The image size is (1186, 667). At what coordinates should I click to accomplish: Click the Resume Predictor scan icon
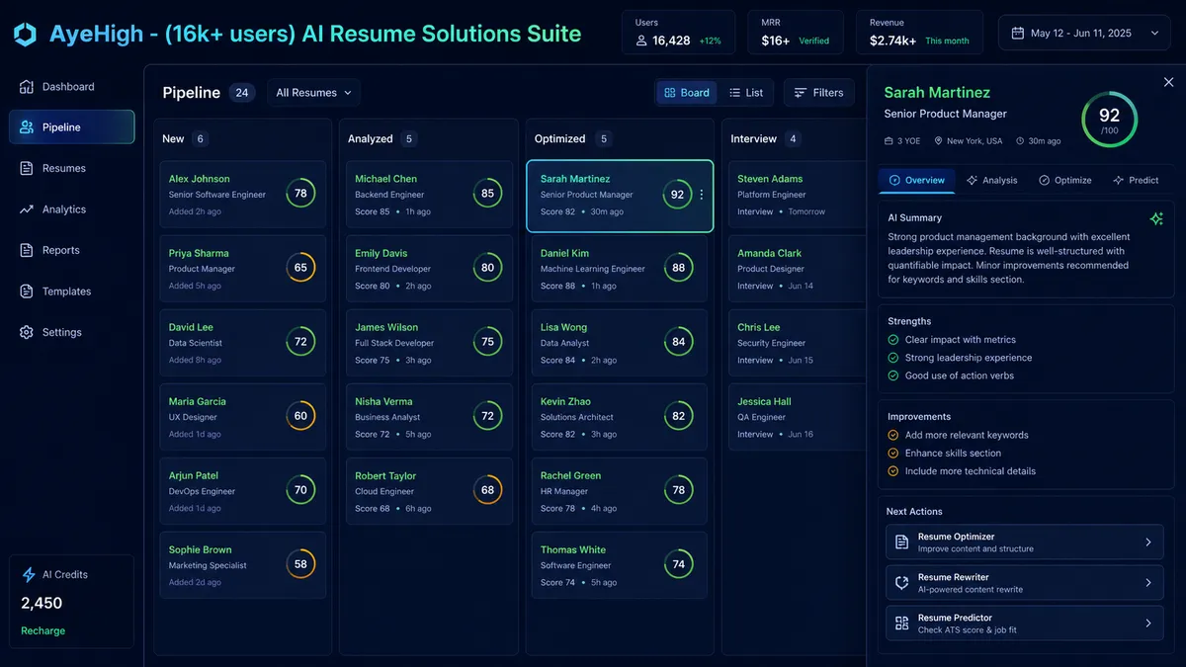[901, 624]
